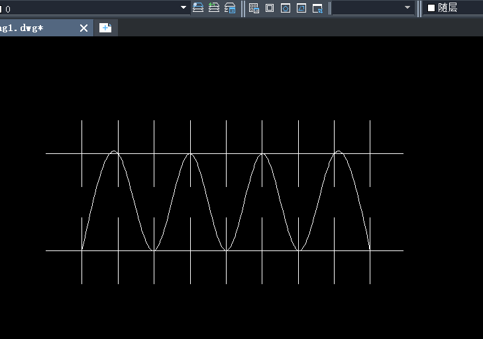Open the viewports dialog icon
This screenshot has width=483, height=339.
coord(254,9)
